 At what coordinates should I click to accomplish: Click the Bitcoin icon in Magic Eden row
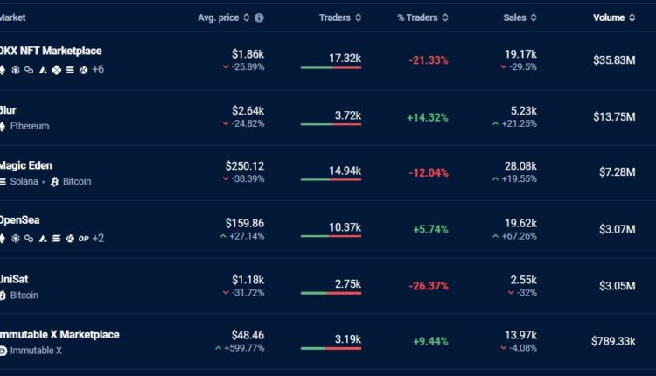click(54, 182)
